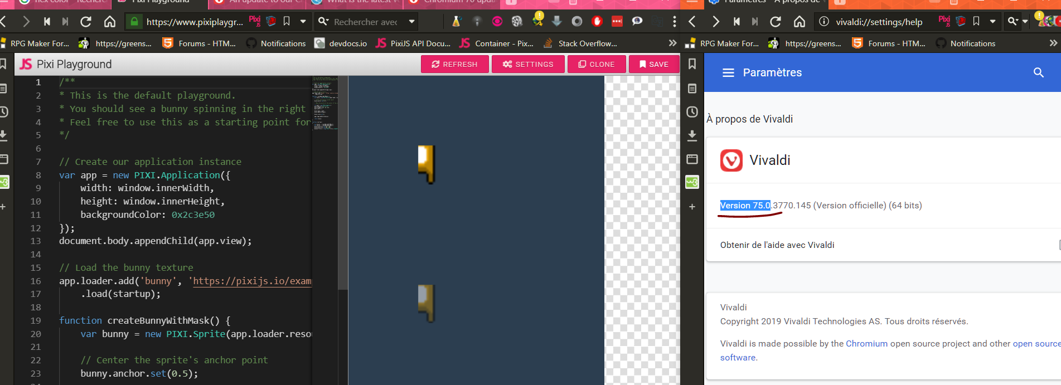Bookmark the pixiplayground page
1061x385 pixels.
[x=287, y=21]
